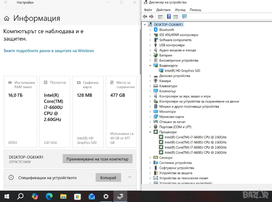Screen dimensions: 272x202
Task: Open the Copilot app from the taskbar
Action: point(35,196)
